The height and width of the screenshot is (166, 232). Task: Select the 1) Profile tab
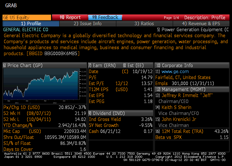[x=31, y=24]
